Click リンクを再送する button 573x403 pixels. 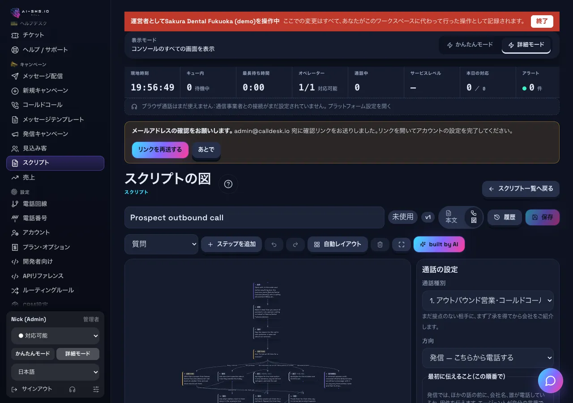[160, 150]
